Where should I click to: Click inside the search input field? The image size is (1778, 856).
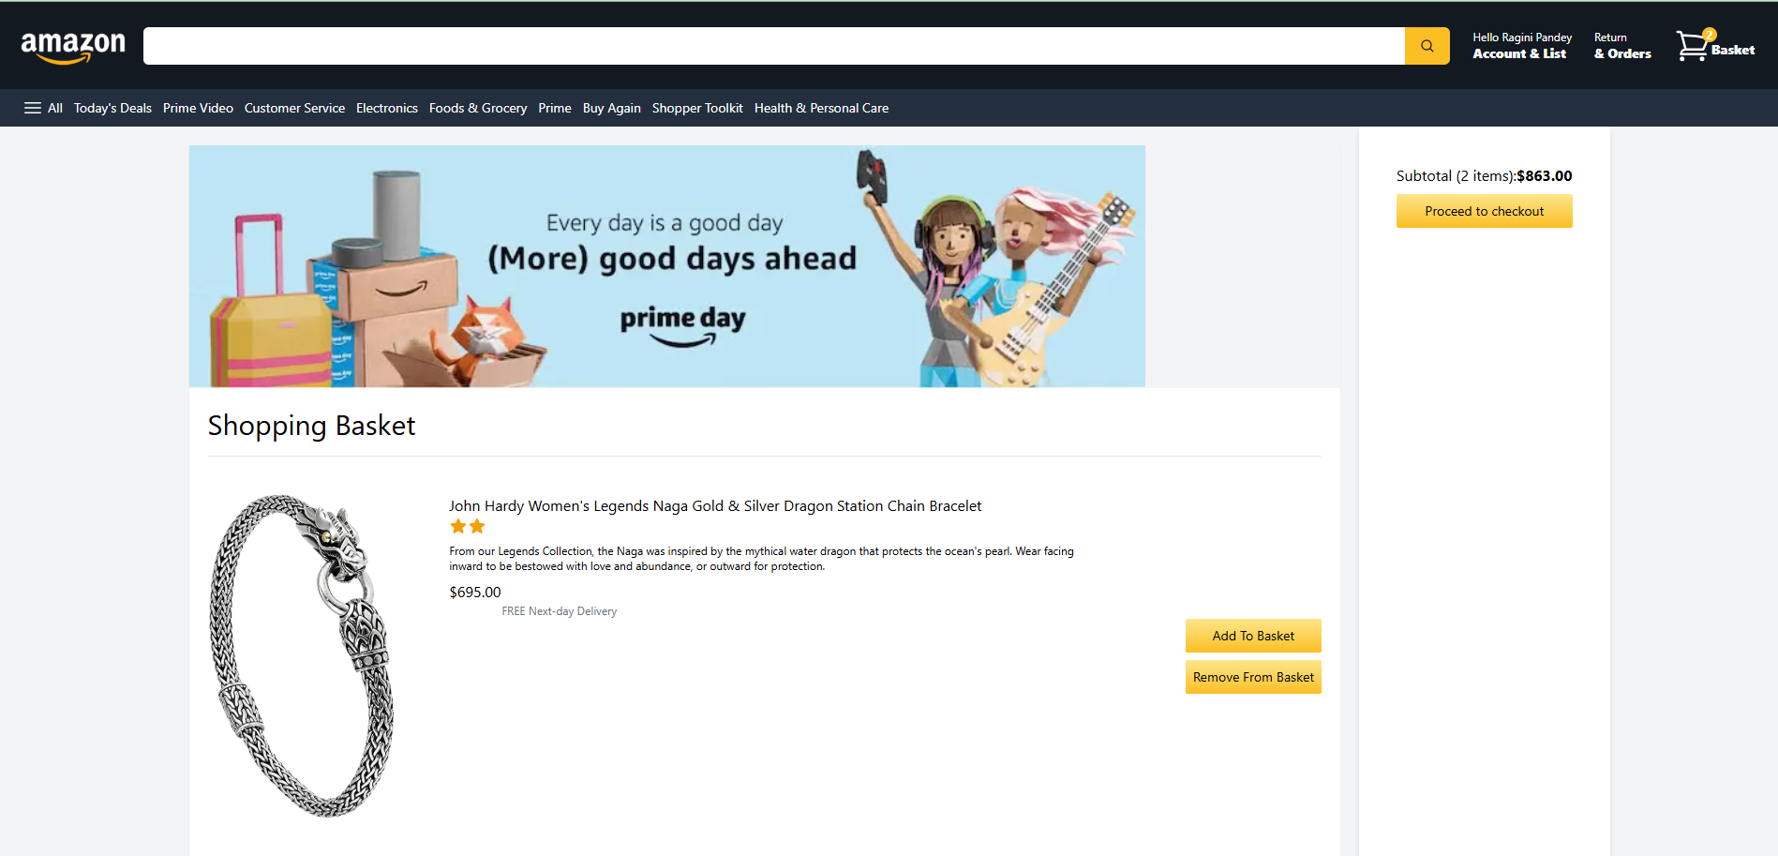(773, 46)
